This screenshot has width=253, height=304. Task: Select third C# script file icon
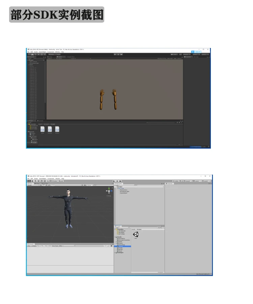pos(57,129)
